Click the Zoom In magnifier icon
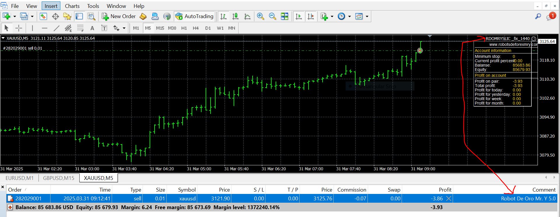 (x=260, y=16)
